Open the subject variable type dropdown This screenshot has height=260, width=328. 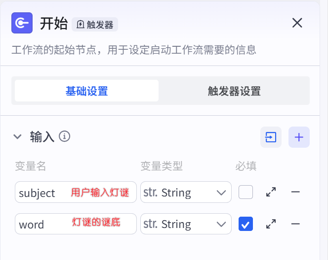click(x=186, y=192)
